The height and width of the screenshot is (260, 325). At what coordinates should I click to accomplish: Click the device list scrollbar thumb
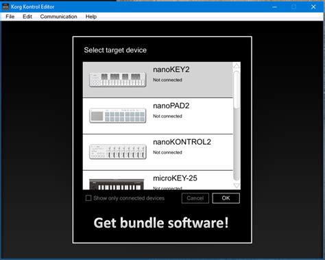[237, 89]
